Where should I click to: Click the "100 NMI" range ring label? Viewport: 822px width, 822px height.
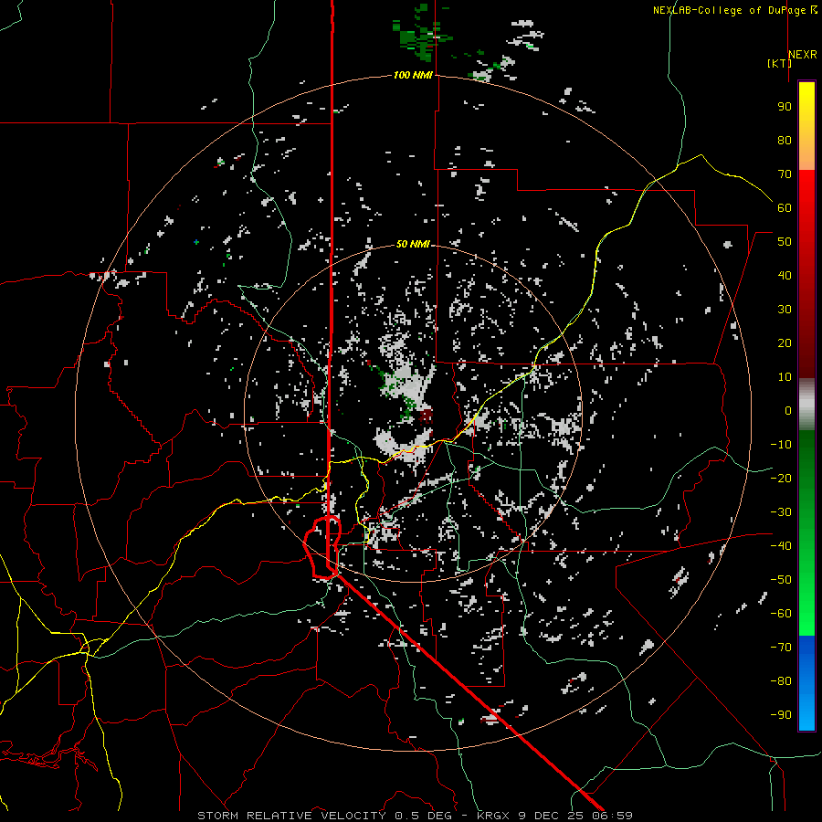[x=413, y=76]
